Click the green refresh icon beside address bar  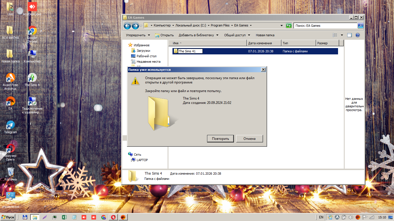coord(289,26)
